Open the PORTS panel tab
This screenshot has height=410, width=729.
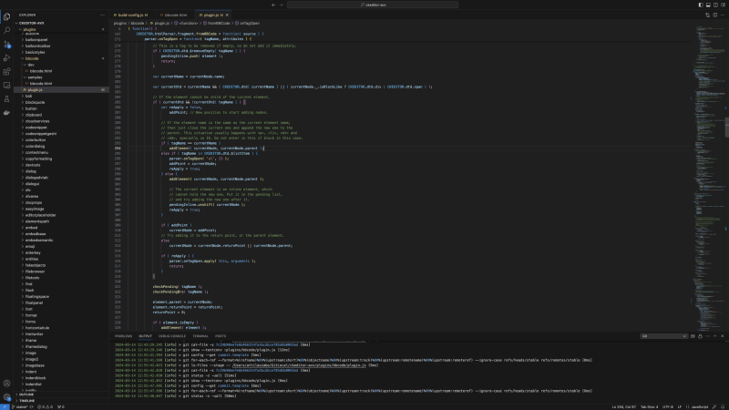point(221,336)
